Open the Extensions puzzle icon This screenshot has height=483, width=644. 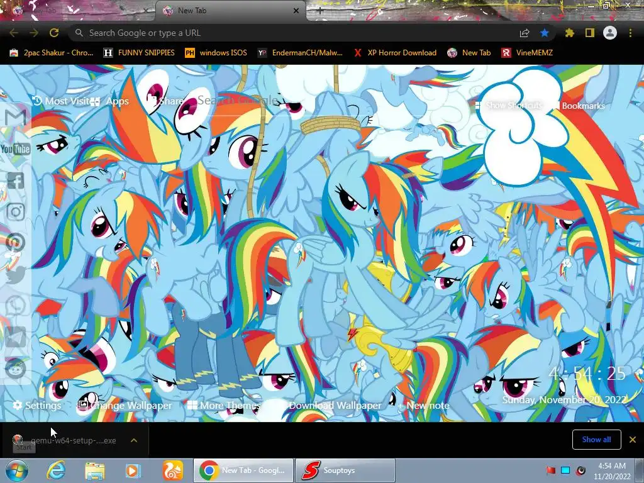pyautogui.click(x=570, y=33)
